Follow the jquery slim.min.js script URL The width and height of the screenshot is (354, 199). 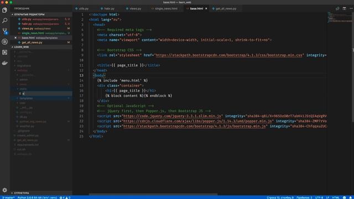coord(172,116)
